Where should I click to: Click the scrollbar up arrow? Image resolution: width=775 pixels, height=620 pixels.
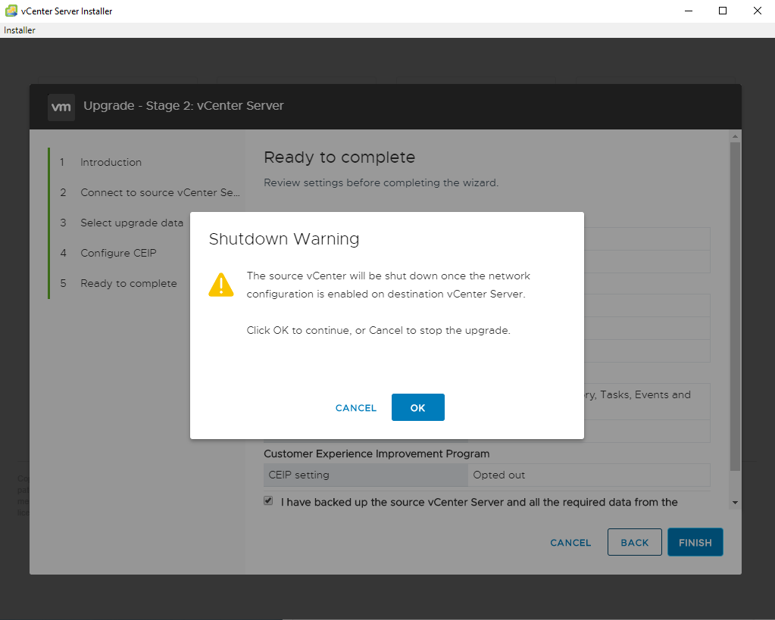click(735, 136)
